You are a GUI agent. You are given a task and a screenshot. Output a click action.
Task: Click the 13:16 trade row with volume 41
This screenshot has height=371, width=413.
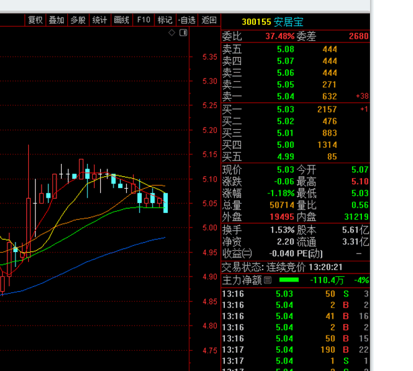pyautogui.click(x=295, y=316)
